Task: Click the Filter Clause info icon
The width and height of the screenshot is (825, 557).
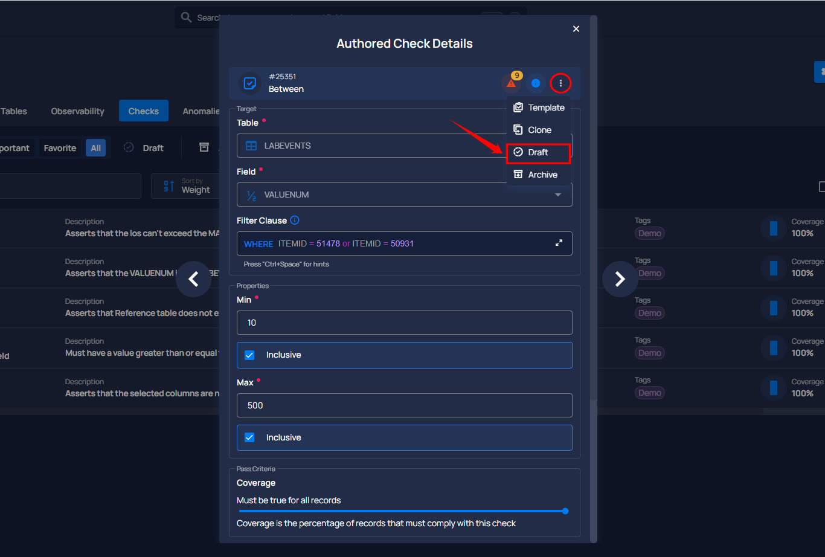Action: (295, 221)
